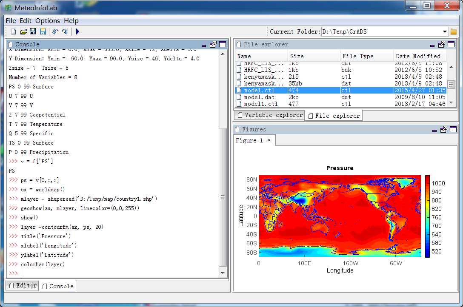Viewport: 463px width, 307px height.
Task: Sort files by Name column header
Action: pos(262,56)
